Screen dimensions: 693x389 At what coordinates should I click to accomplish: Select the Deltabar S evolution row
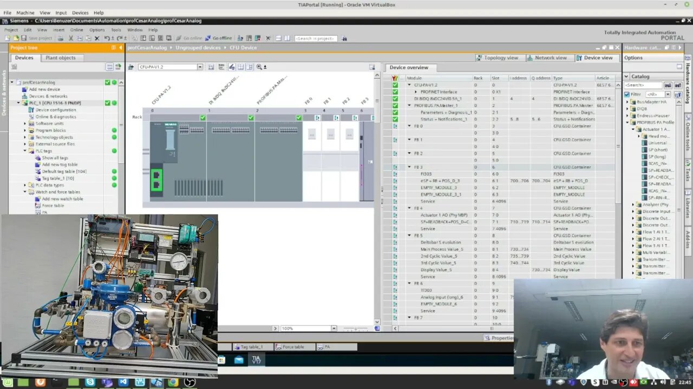[x=441, y=243]
